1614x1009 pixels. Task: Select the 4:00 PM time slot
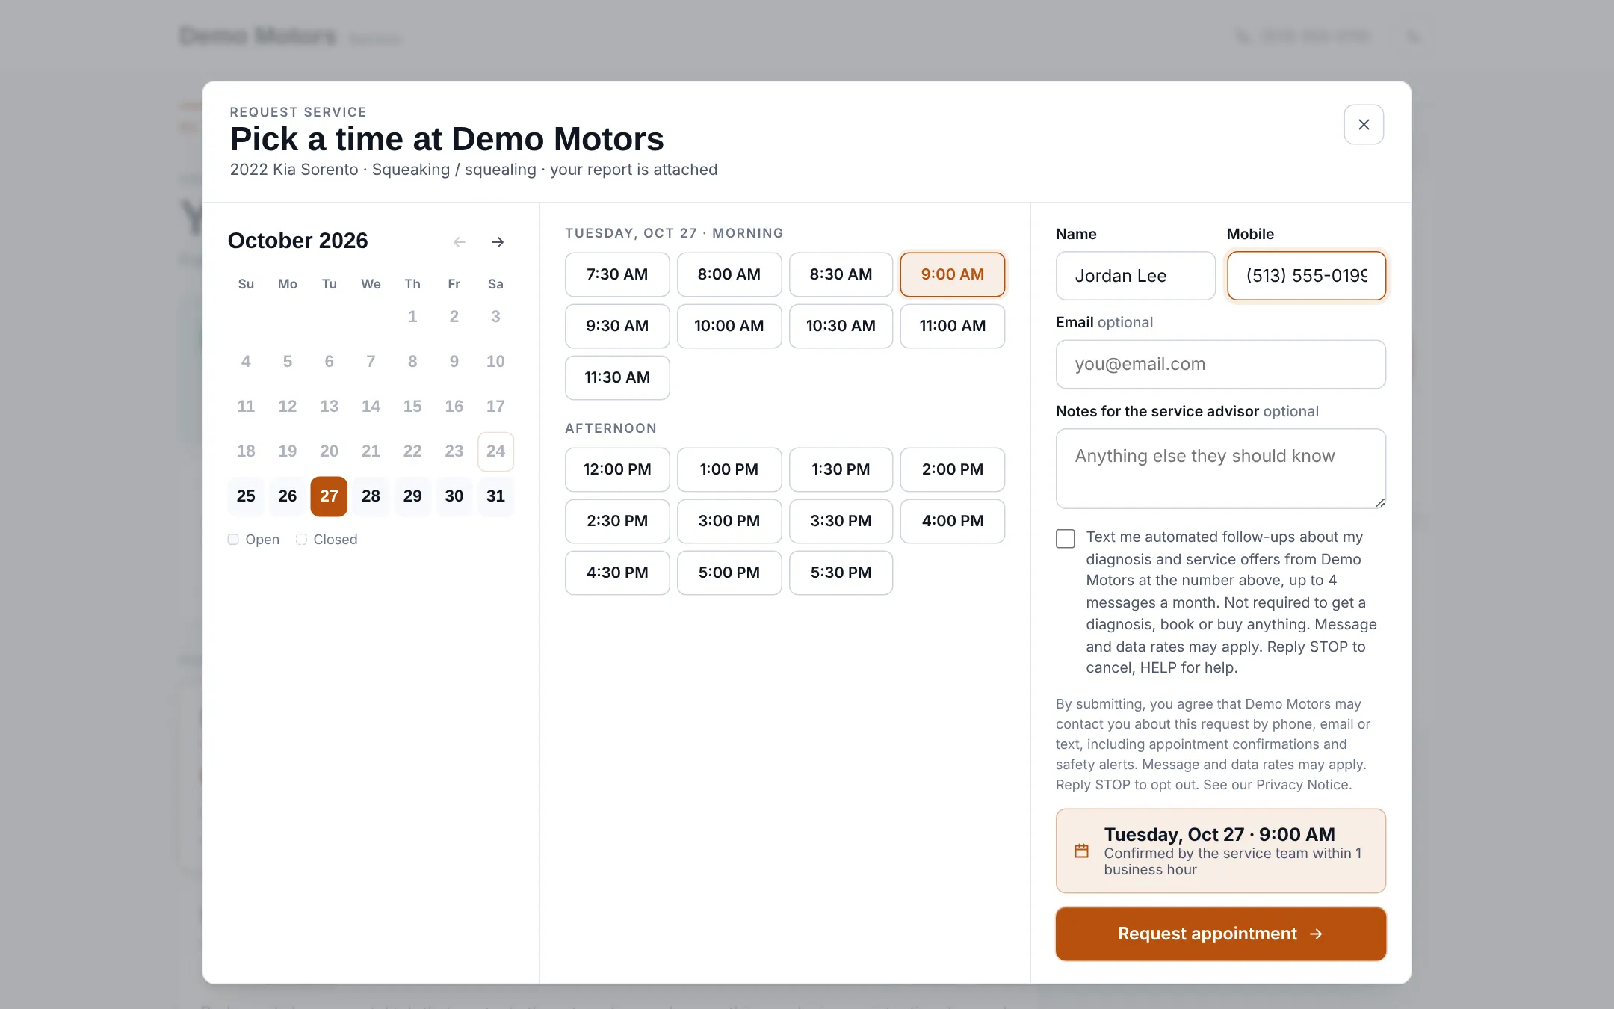[x=953, y=521]
